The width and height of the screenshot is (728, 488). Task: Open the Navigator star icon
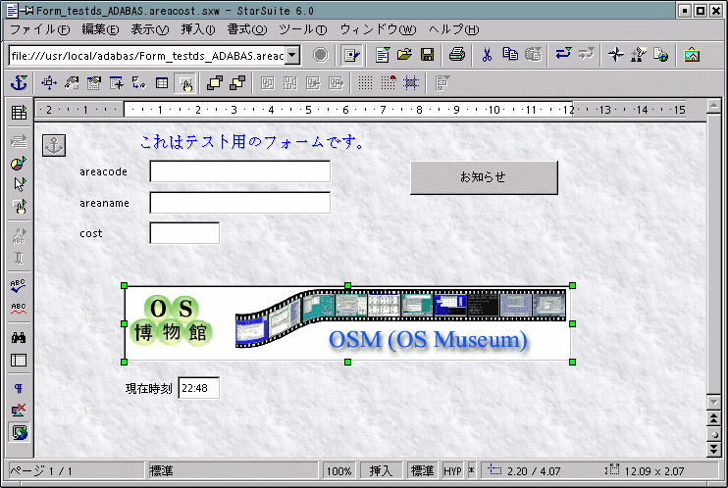pos(615,55)
